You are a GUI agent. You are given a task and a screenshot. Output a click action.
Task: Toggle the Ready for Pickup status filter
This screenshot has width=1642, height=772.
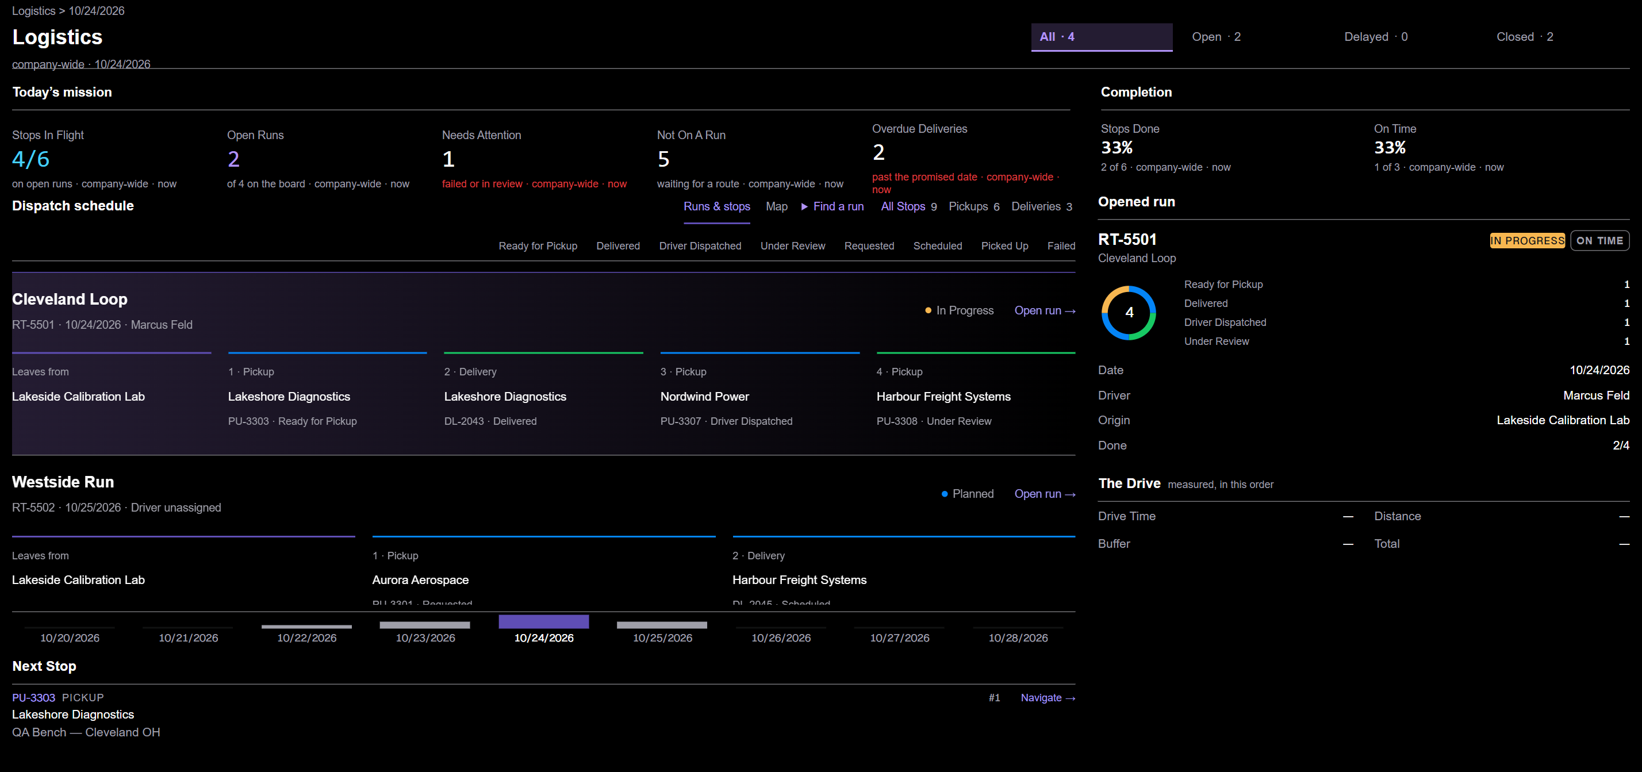[x=538, y=246]
